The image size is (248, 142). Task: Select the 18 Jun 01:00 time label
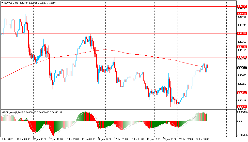(137, 139)
